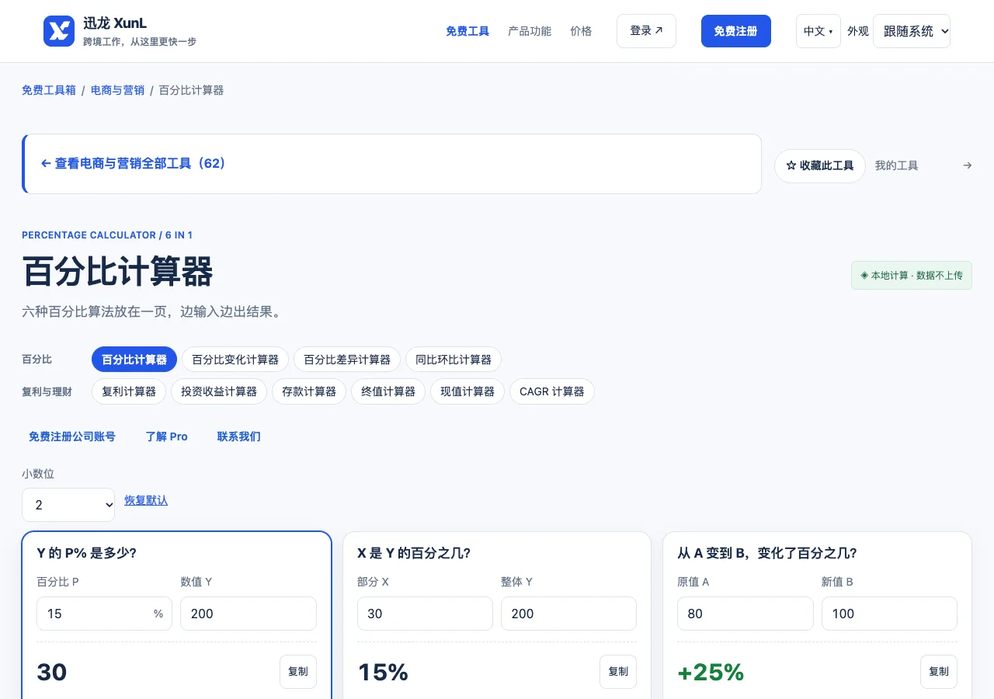Click the 收藏此工具 star button
Image resolution: width=994 pixels, height=699 pixels.
coord(819,166)
